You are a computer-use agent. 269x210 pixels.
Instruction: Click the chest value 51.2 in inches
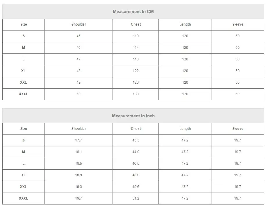pyautogui.click(x=136, y=198)
